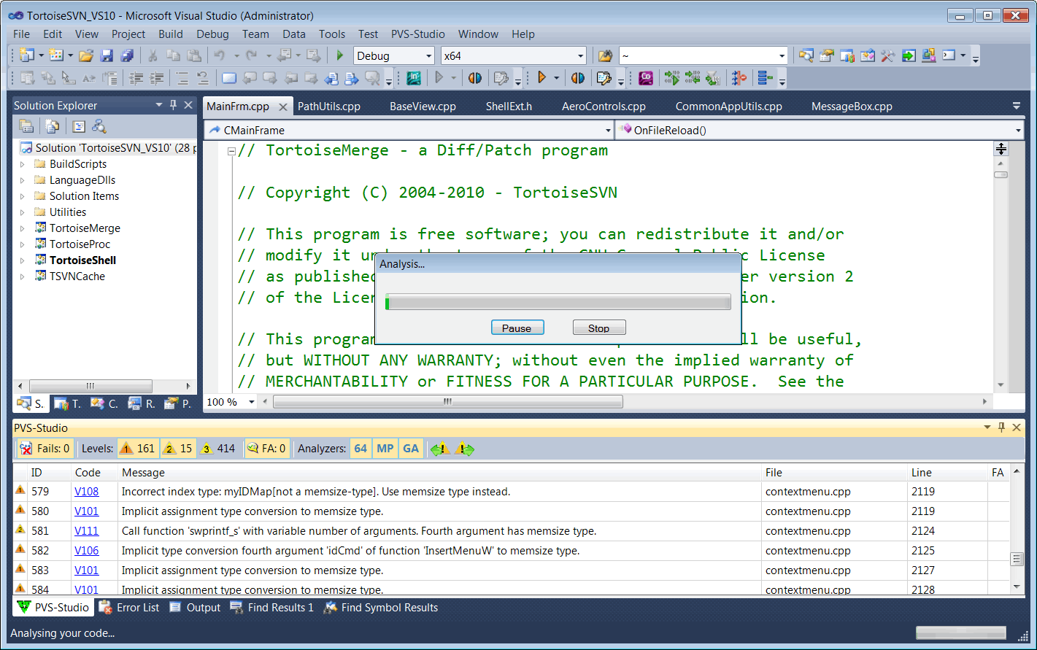The height and width of the screenshot is (650, 1037).
Task: Open the Solution Explorer toolbar icon
Action: [x=806, y=55]
